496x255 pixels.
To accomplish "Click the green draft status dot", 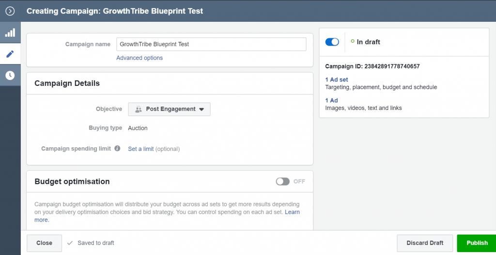I will (353, 41).
